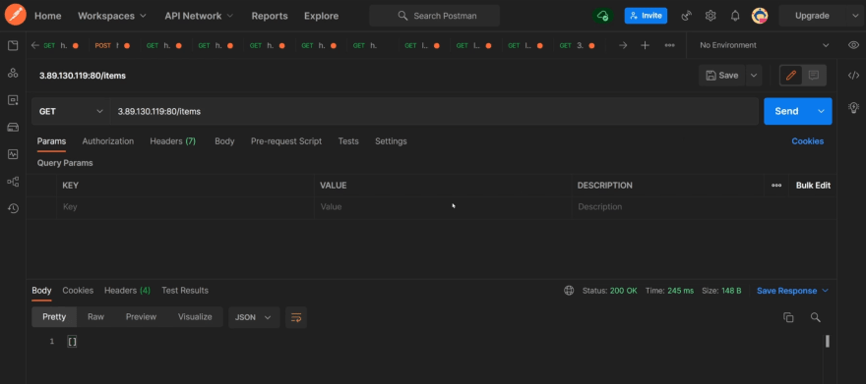
Task: Open the Mock Servers sidebar icon
Action: [13, 128]
